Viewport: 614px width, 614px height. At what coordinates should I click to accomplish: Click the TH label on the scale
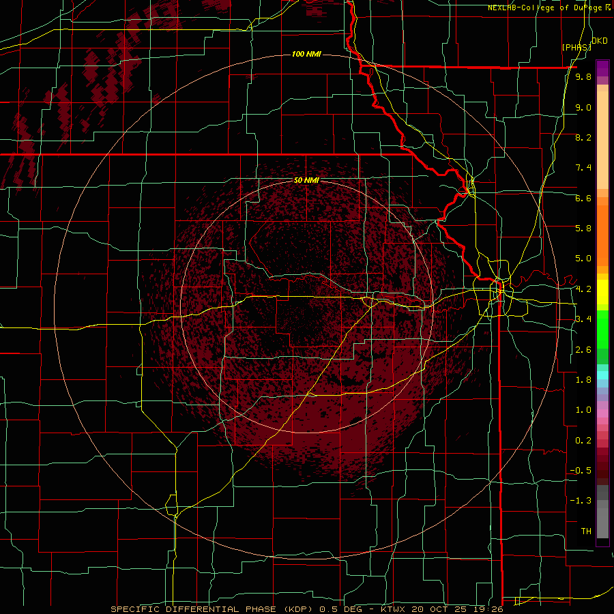586,531
